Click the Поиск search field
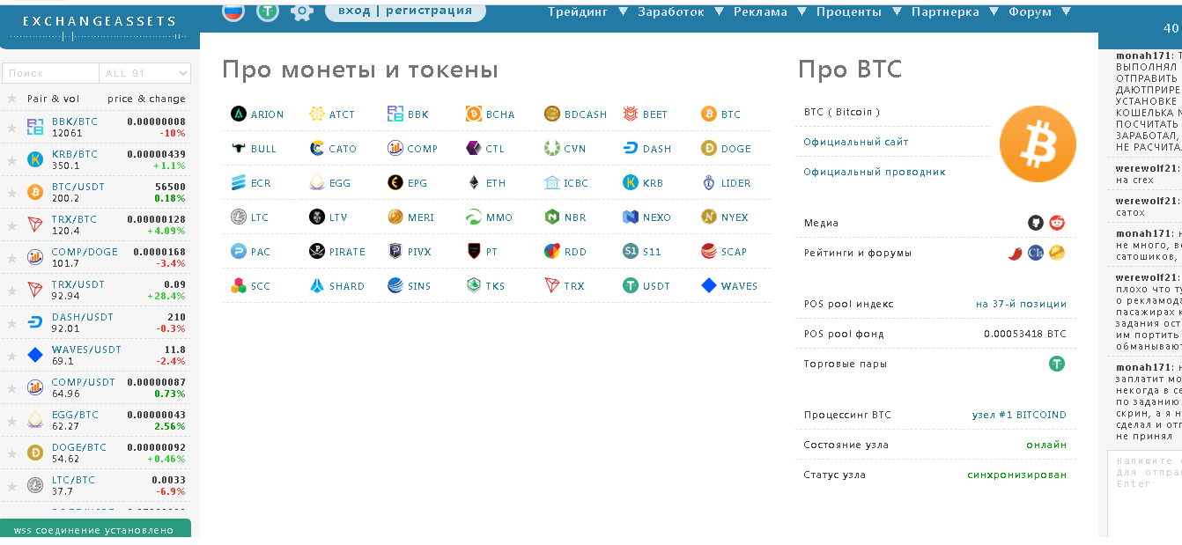 (50, 73)
